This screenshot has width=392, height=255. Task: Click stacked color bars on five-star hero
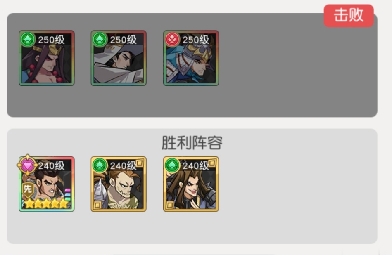(68, 195)
